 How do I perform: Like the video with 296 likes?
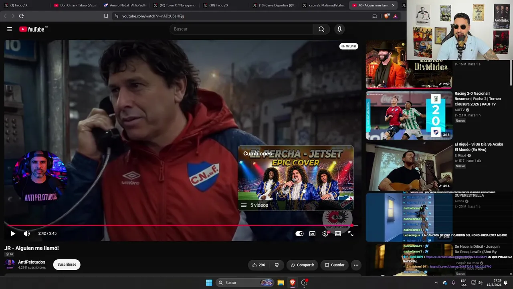259,265
